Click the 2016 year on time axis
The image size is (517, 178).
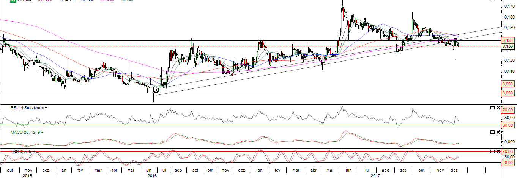[152, 176]
